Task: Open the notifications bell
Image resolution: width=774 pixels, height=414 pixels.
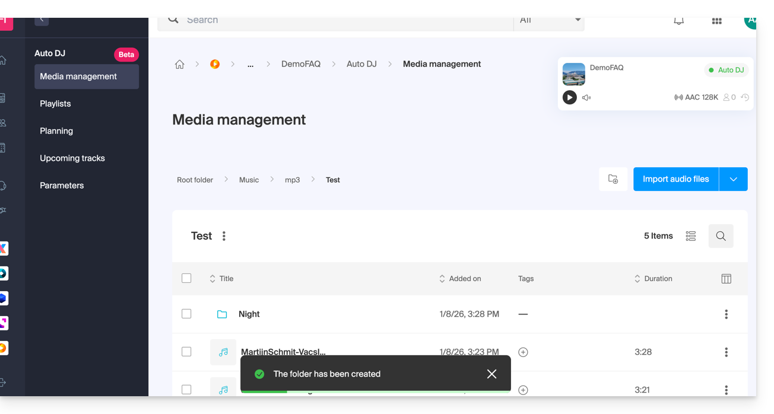Action: click(678, 21)
